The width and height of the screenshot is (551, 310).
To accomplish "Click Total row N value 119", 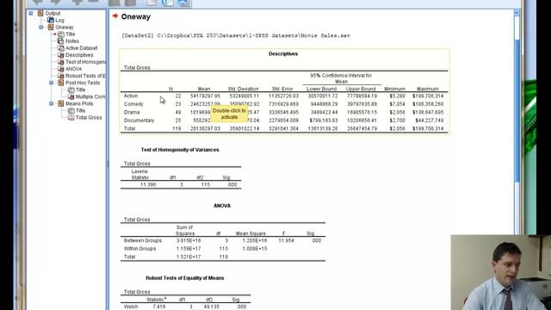I will (176, 128).
